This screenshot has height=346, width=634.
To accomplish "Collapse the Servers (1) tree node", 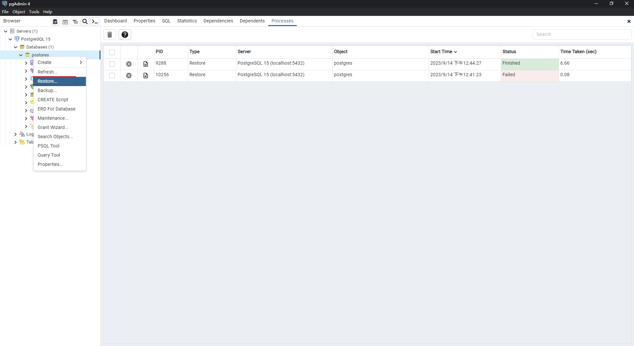I will pos(6,31).
